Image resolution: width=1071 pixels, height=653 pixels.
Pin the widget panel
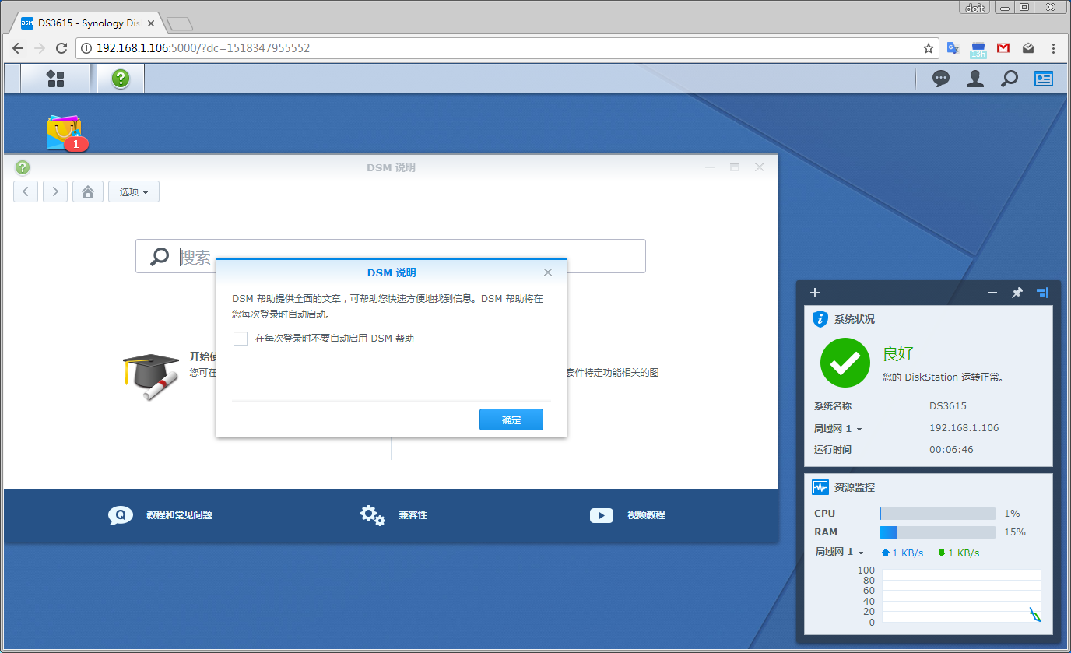pyautogui.click(x=1017, y=293)
